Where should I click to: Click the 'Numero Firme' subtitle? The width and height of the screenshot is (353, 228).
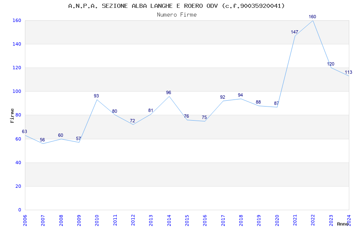pyautogui.click(x=177, y=15)
